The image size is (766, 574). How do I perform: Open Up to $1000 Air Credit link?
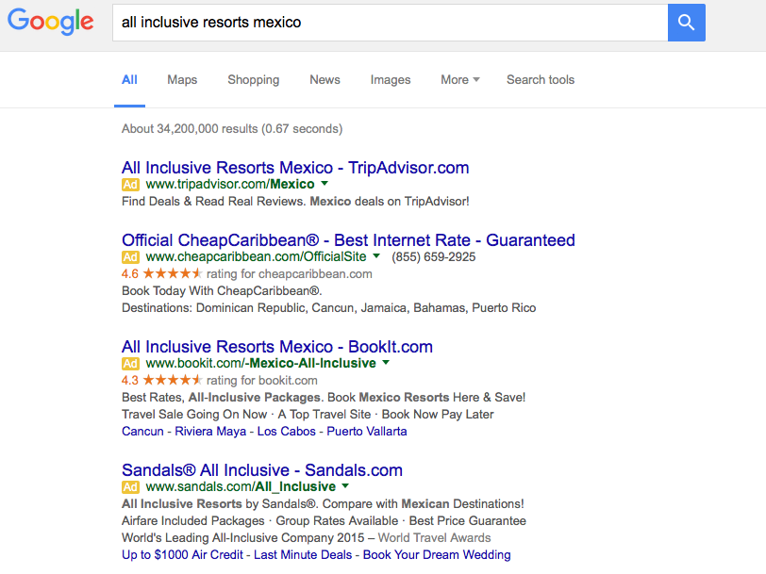(x=182, y=555)
